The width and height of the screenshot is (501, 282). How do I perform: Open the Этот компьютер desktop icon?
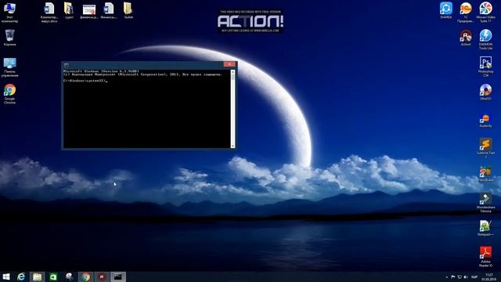click(x=9, y=13)
